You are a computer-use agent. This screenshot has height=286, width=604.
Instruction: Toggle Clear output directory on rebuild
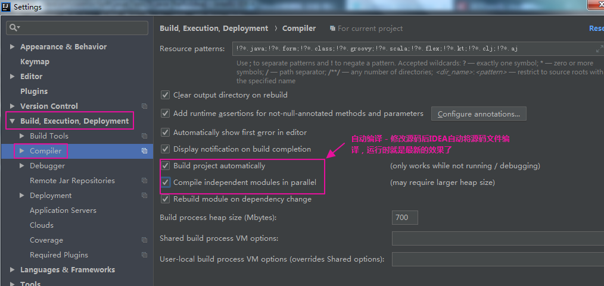point(165,95)
